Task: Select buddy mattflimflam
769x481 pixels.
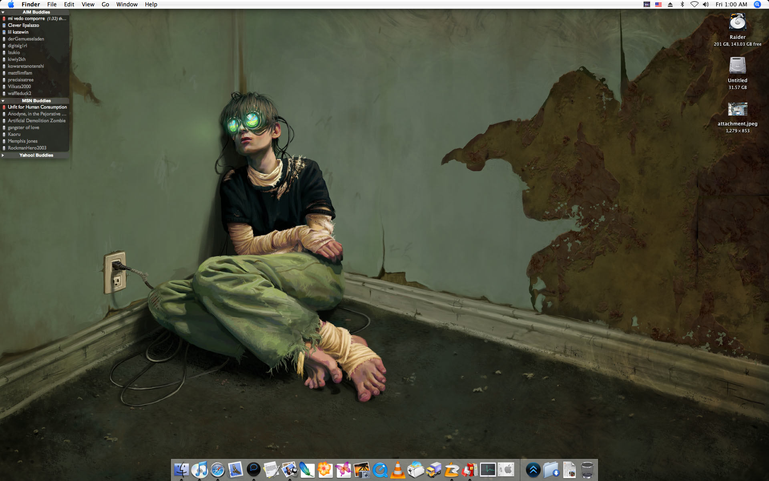Action: coord(35,73)
